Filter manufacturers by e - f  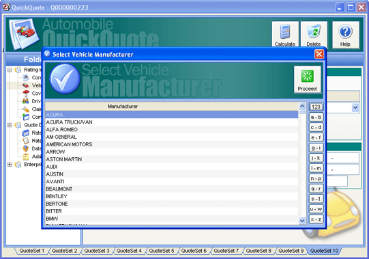coord(316,137)
